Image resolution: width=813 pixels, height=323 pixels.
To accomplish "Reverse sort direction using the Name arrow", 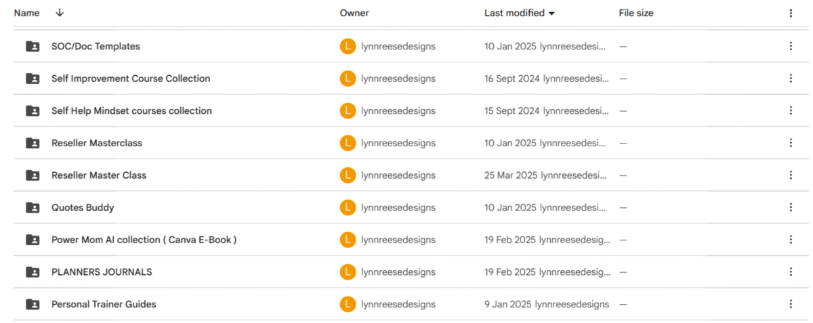I will 60,13.
